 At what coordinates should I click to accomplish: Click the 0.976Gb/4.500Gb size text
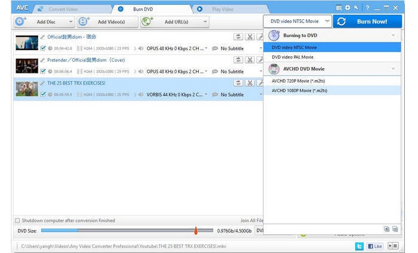234,231
